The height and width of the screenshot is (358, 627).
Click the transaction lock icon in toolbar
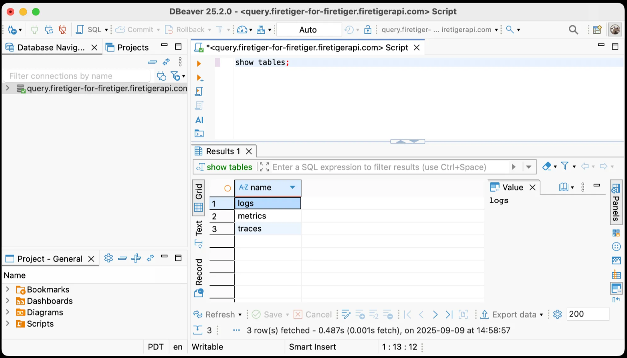click(x=368, y=30)
